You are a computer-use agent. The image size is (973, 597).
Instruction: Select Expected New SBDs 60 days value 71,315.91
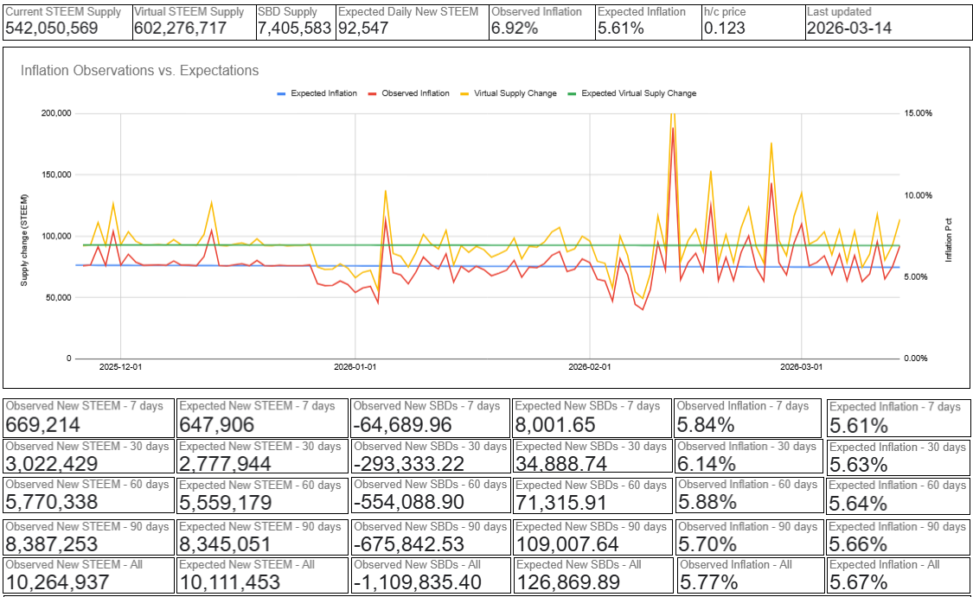point(561,503)
